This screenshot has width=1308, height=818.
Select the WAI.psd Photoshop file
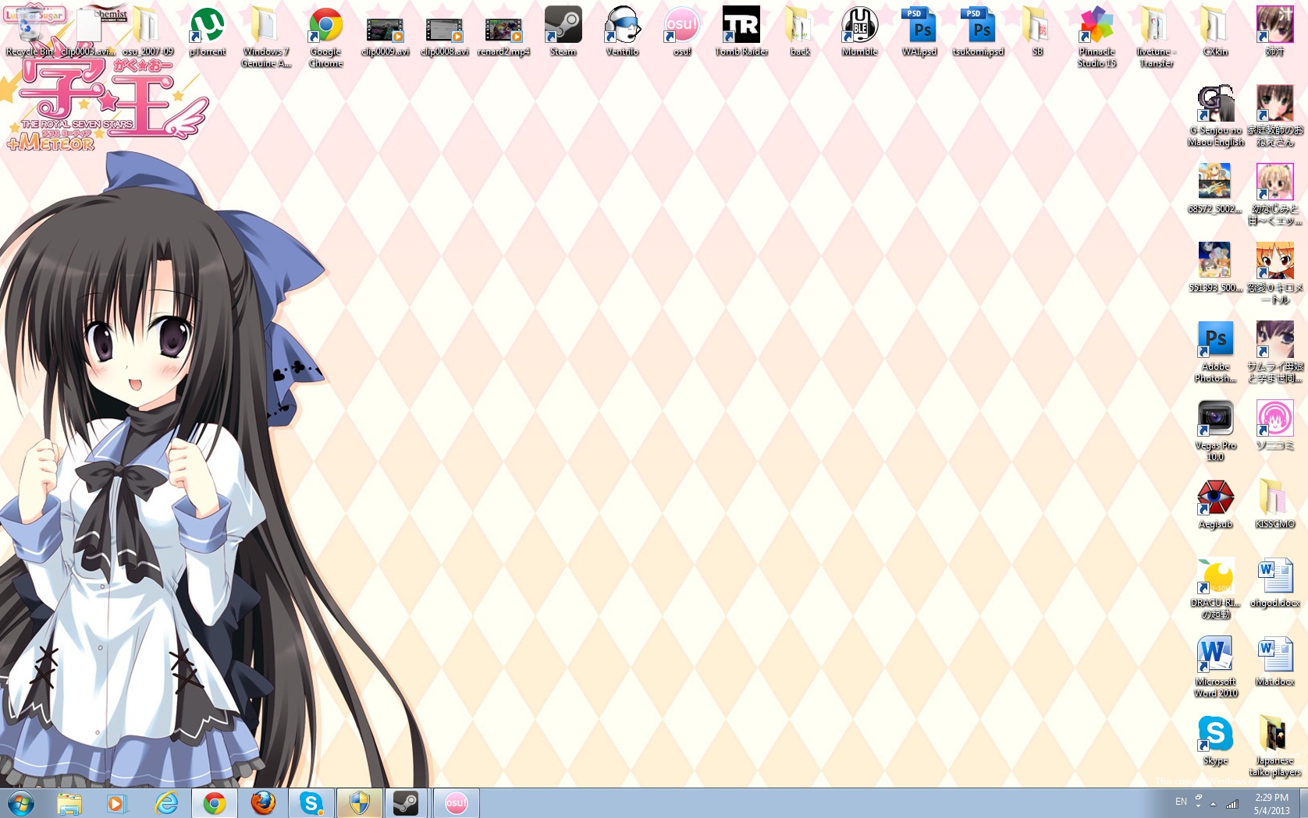tap(919, 31)
